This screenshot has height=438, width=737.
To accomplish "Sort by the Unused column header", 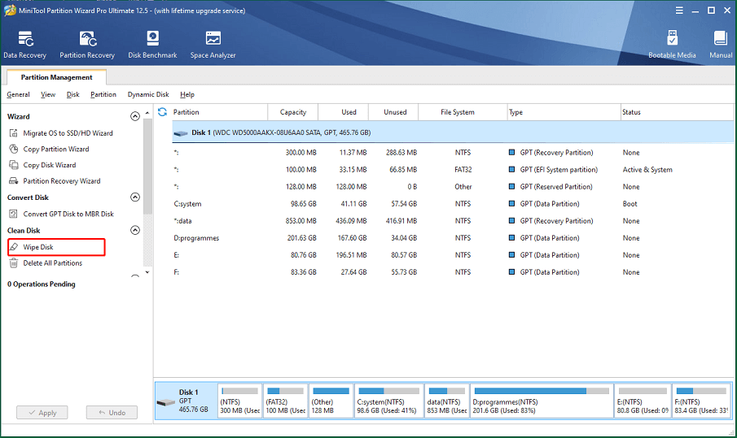I will pyautogui.click(x=394, y=112).
